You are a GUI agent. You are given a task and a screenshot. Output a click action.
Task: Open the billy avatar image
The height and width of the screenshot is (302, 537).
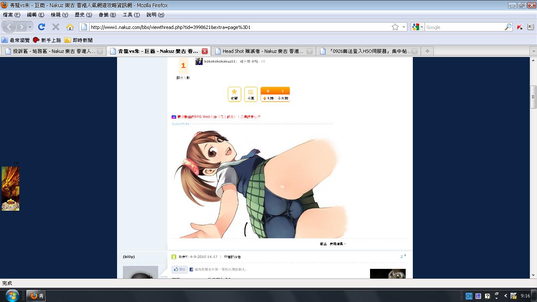(141, 272)
